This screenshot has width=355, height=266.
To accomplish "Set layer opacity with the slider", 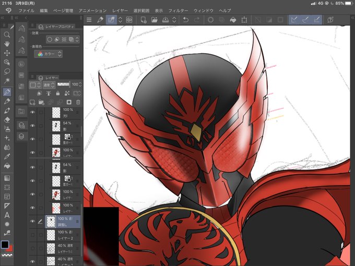I will point(64,84).
